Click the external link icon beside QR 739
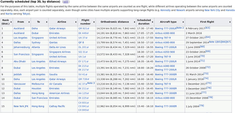Viewport: 235px width, 113px height. pyautogui.click(x=88, y=79)
